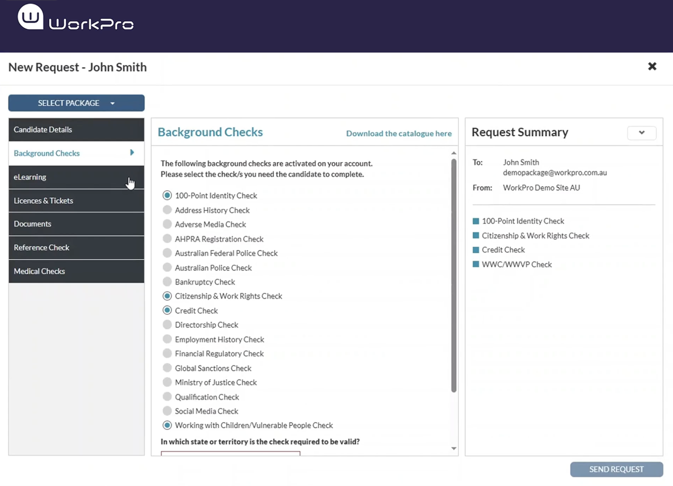Viewport: 673px width, 486px height.
Task: Deselect 100-Point Identity Check
Action: point(167,196)
